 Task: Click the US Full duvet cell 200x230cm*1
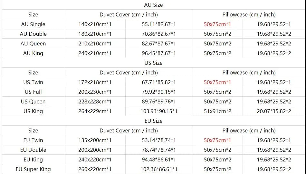tap(95, 92)
